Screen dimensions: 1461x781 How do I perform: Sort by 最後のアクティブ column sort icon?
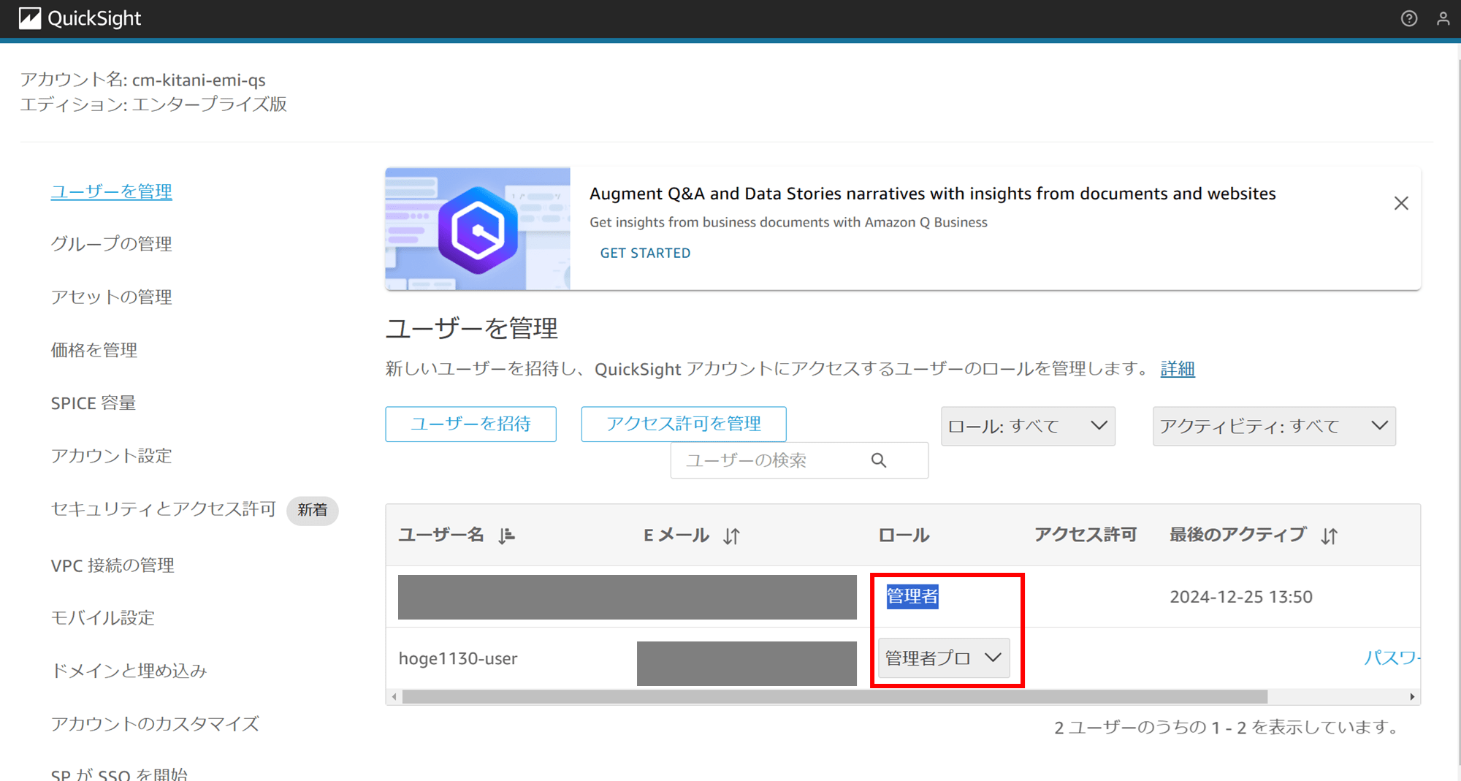(x=1330, y=536)
